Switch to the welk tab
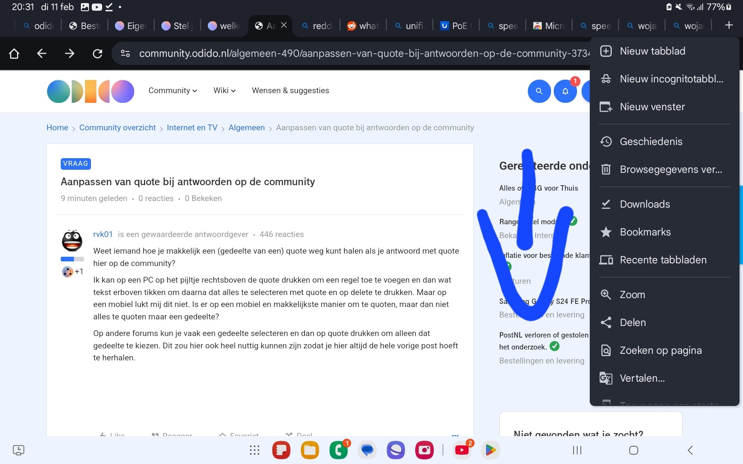This screenshot has height=464, width=743. [x=224, y=26]
